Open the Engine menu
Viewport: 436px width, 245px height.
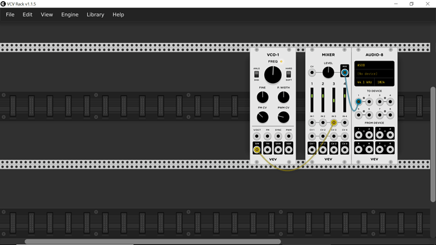(70, 15)
